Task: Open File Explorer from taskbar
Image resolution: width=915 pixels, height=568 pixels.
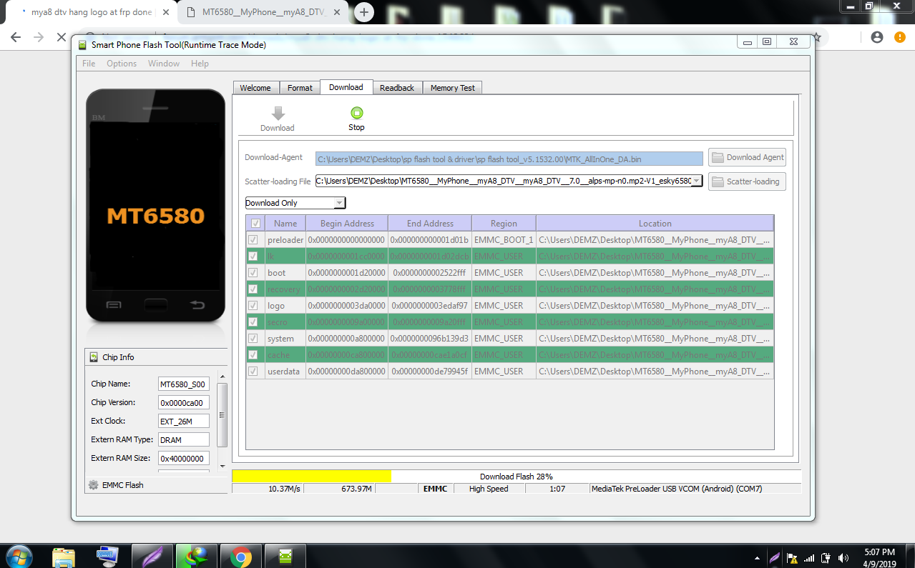Action: pos(64,556)
